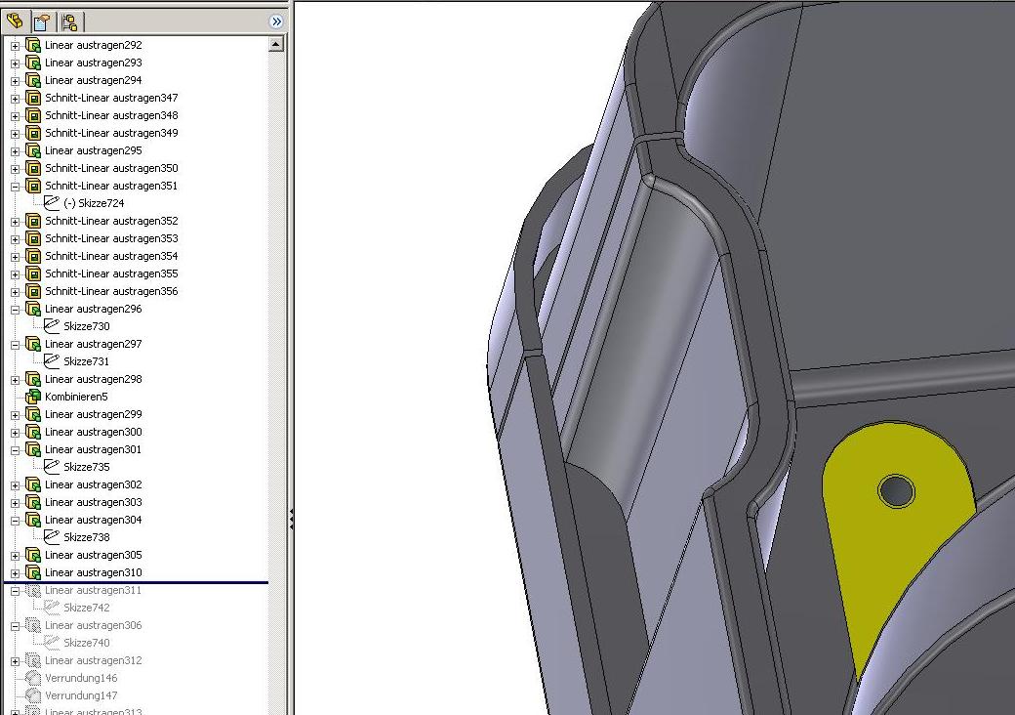
Task: Click the Schnitt-Linear austragen353 cut icon
Action: tap(33, 238)
